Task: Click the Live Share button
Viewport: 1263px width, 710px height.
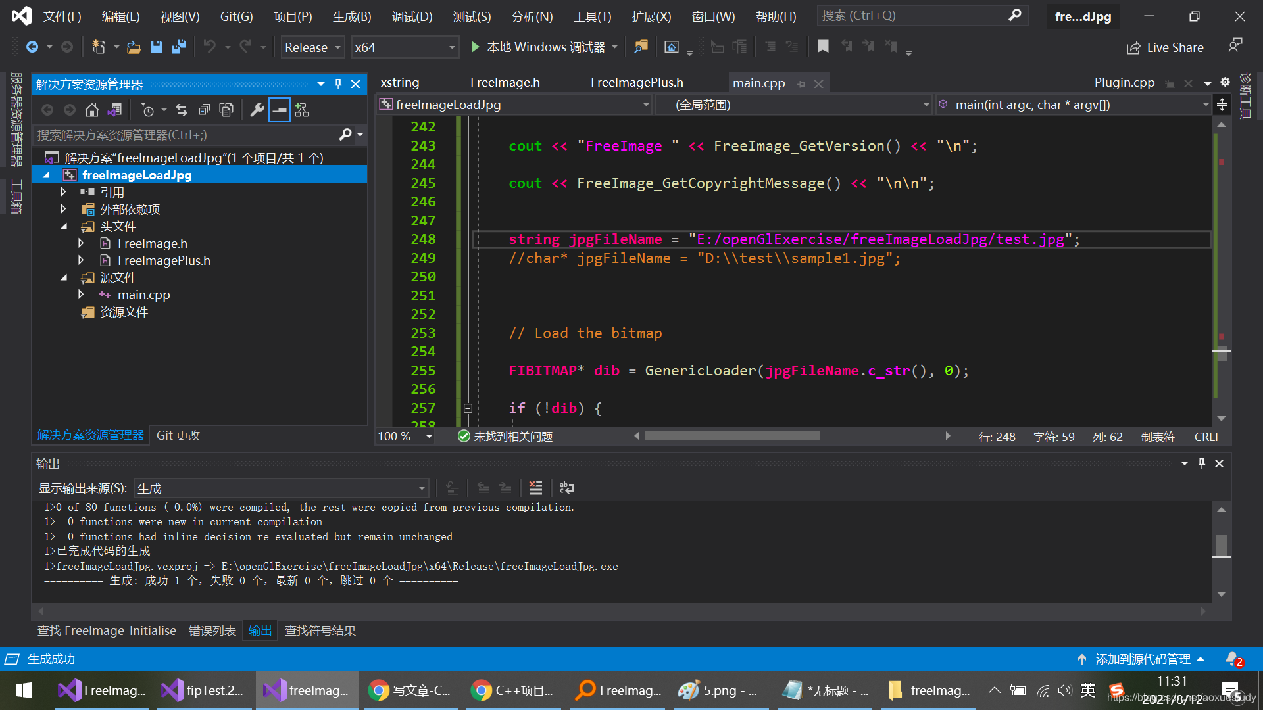Action: coord(1166,47)
